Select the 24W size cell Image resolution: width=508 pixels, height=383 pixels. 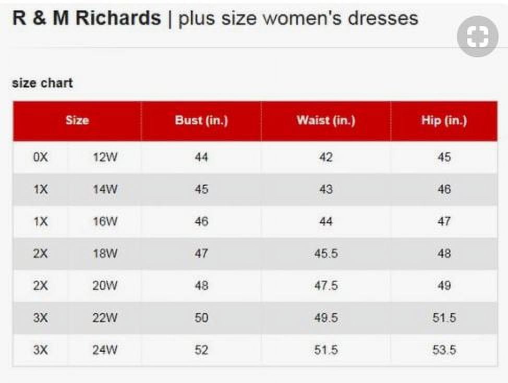pyautogui.click(x=105, y=350)
